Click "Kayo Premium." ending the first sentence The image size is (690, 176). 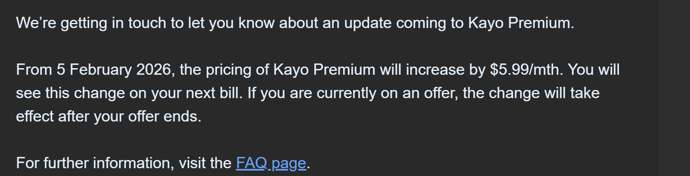tap(521, 23)
